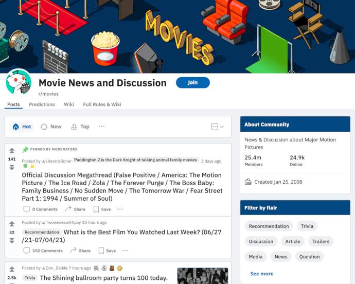Switch to the Posts tab
Viewport: 355px width, 284px height.
pos(13,104)
